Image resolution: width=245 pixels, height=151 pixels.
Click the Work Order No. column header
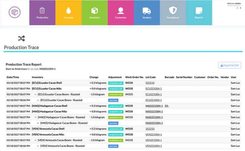point(134,77)
